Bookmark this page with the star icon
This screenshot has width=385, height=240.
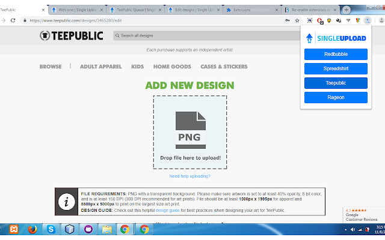297,20
